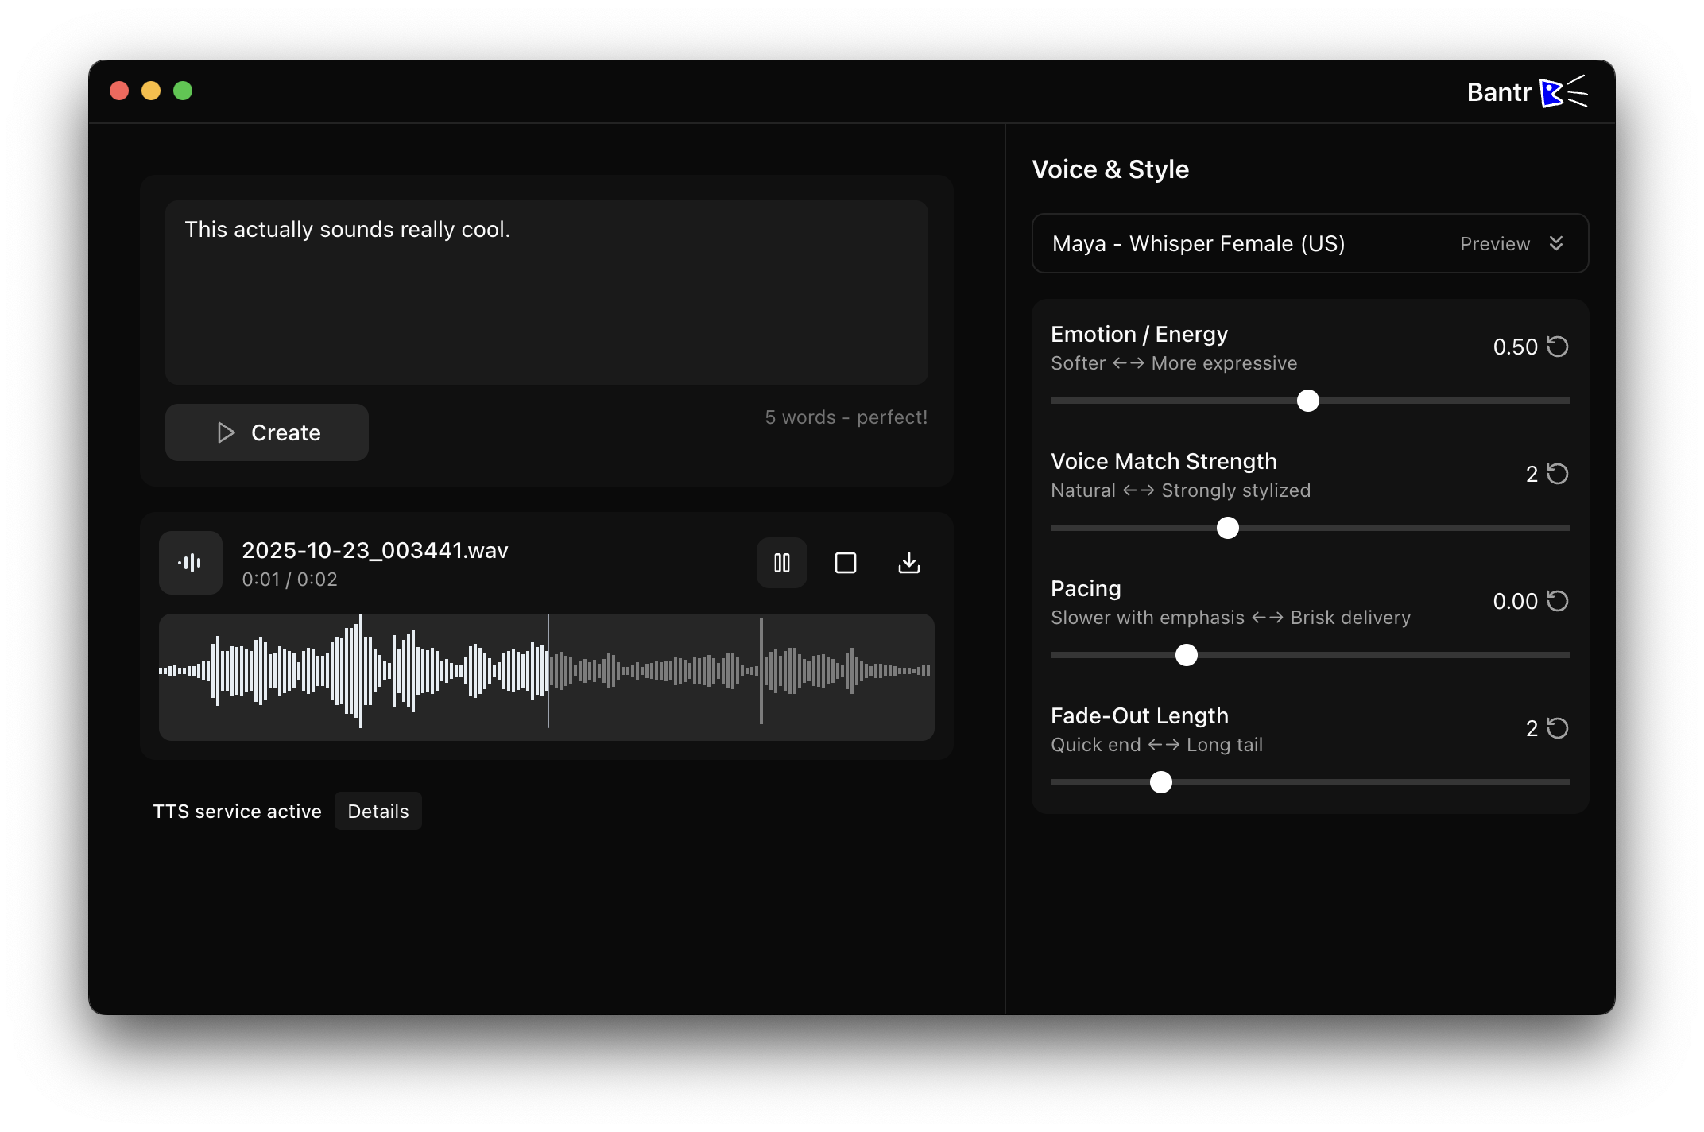Move the Voice Match Strength slider
This screenshot has height=1132, width=1704.
1227,527
